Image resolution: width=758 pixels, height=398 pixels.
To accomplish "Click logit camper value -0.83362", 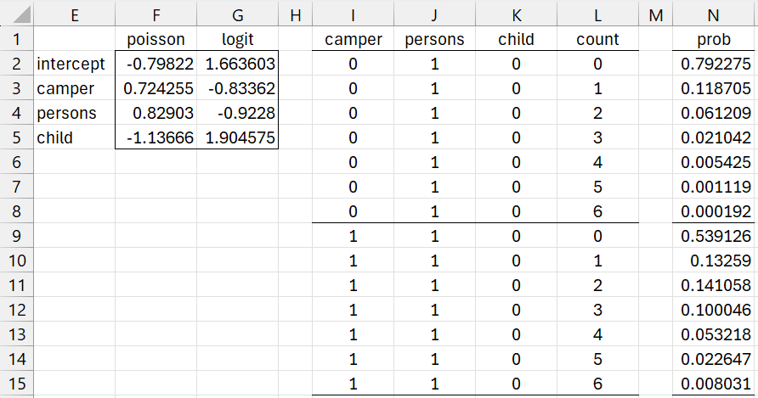I will point(237,88).
